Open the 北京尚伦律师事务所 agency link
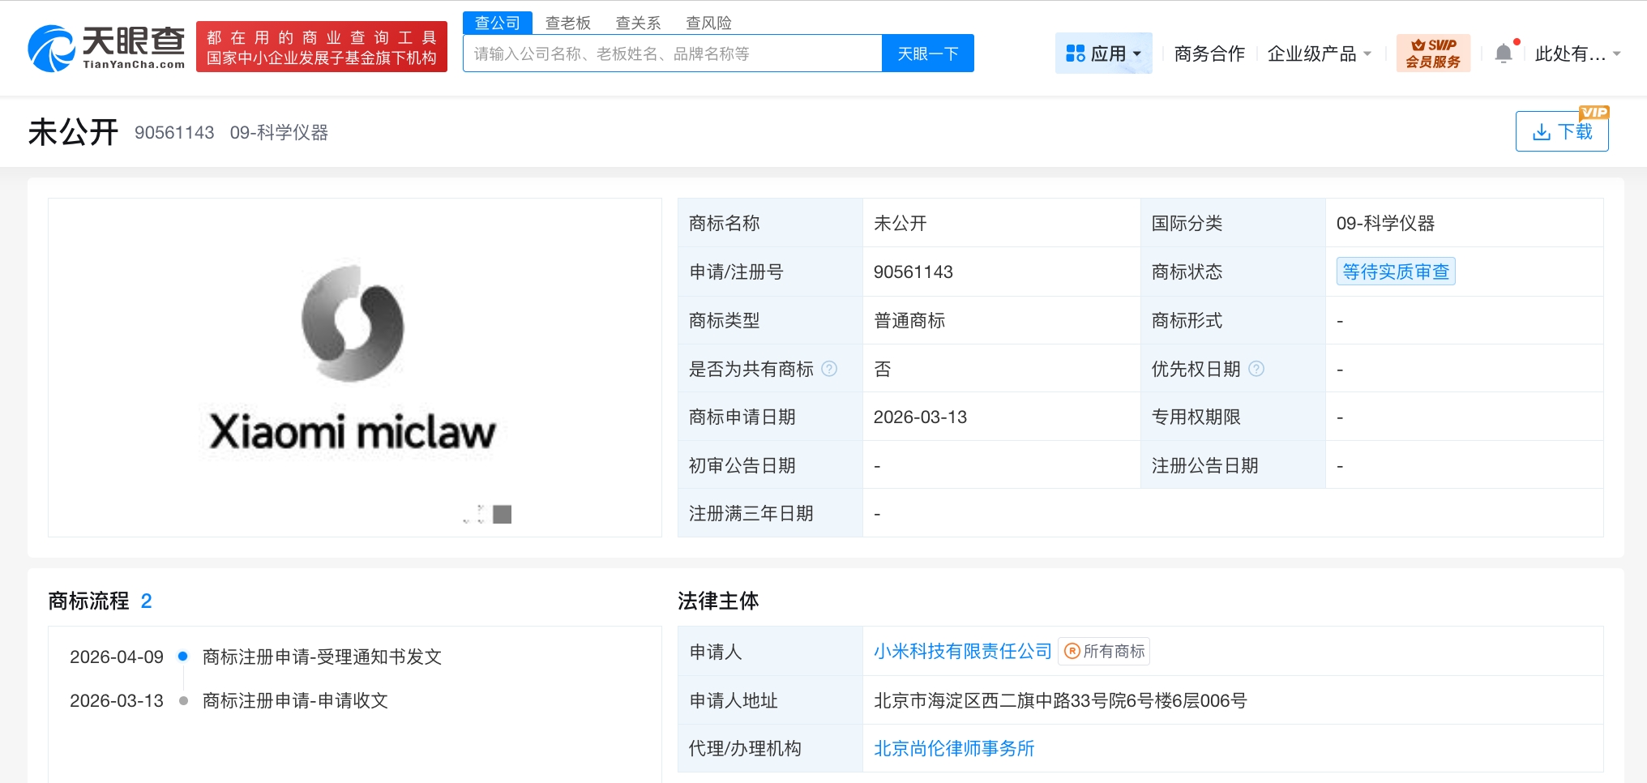The image size is (1647, 783). coord(952,748)
